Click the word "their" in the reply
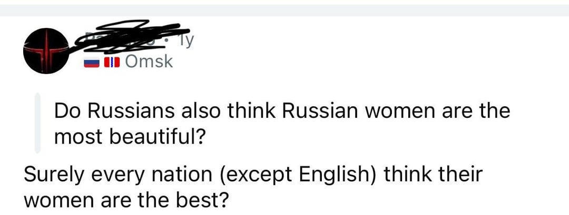Viewport: 569px width, 215px height. [460, 174]
